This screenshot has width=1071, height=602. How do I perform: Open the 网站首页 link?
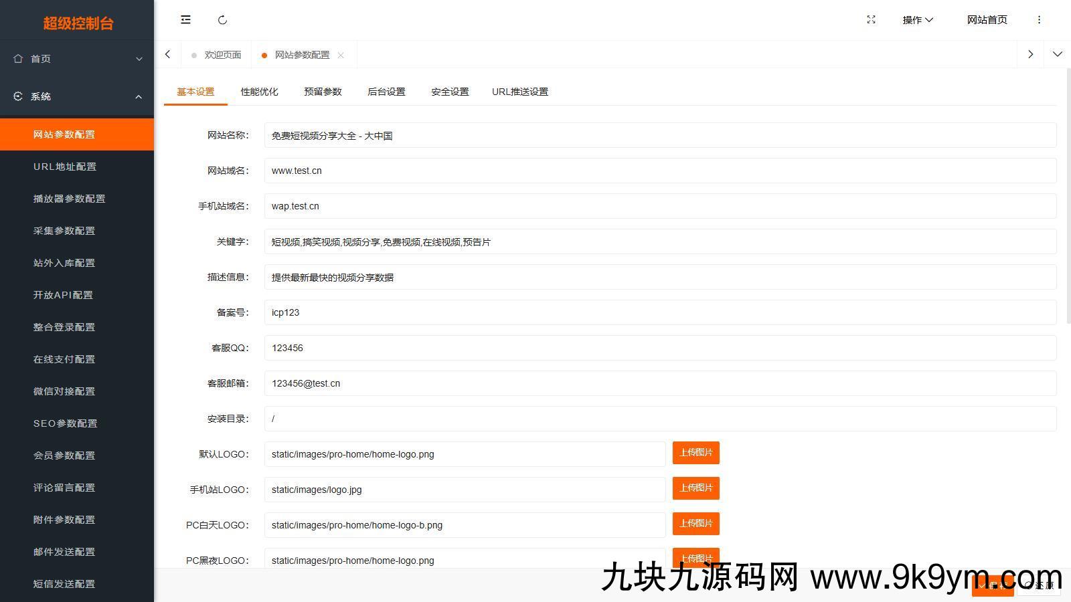tap(987, 20)
